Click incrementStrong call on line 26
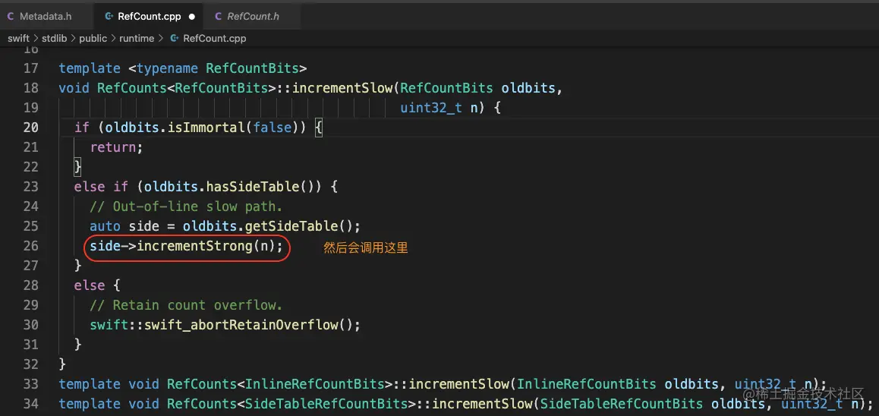The width and height of the screenshot is (879, 416). [x=194, y=245]
